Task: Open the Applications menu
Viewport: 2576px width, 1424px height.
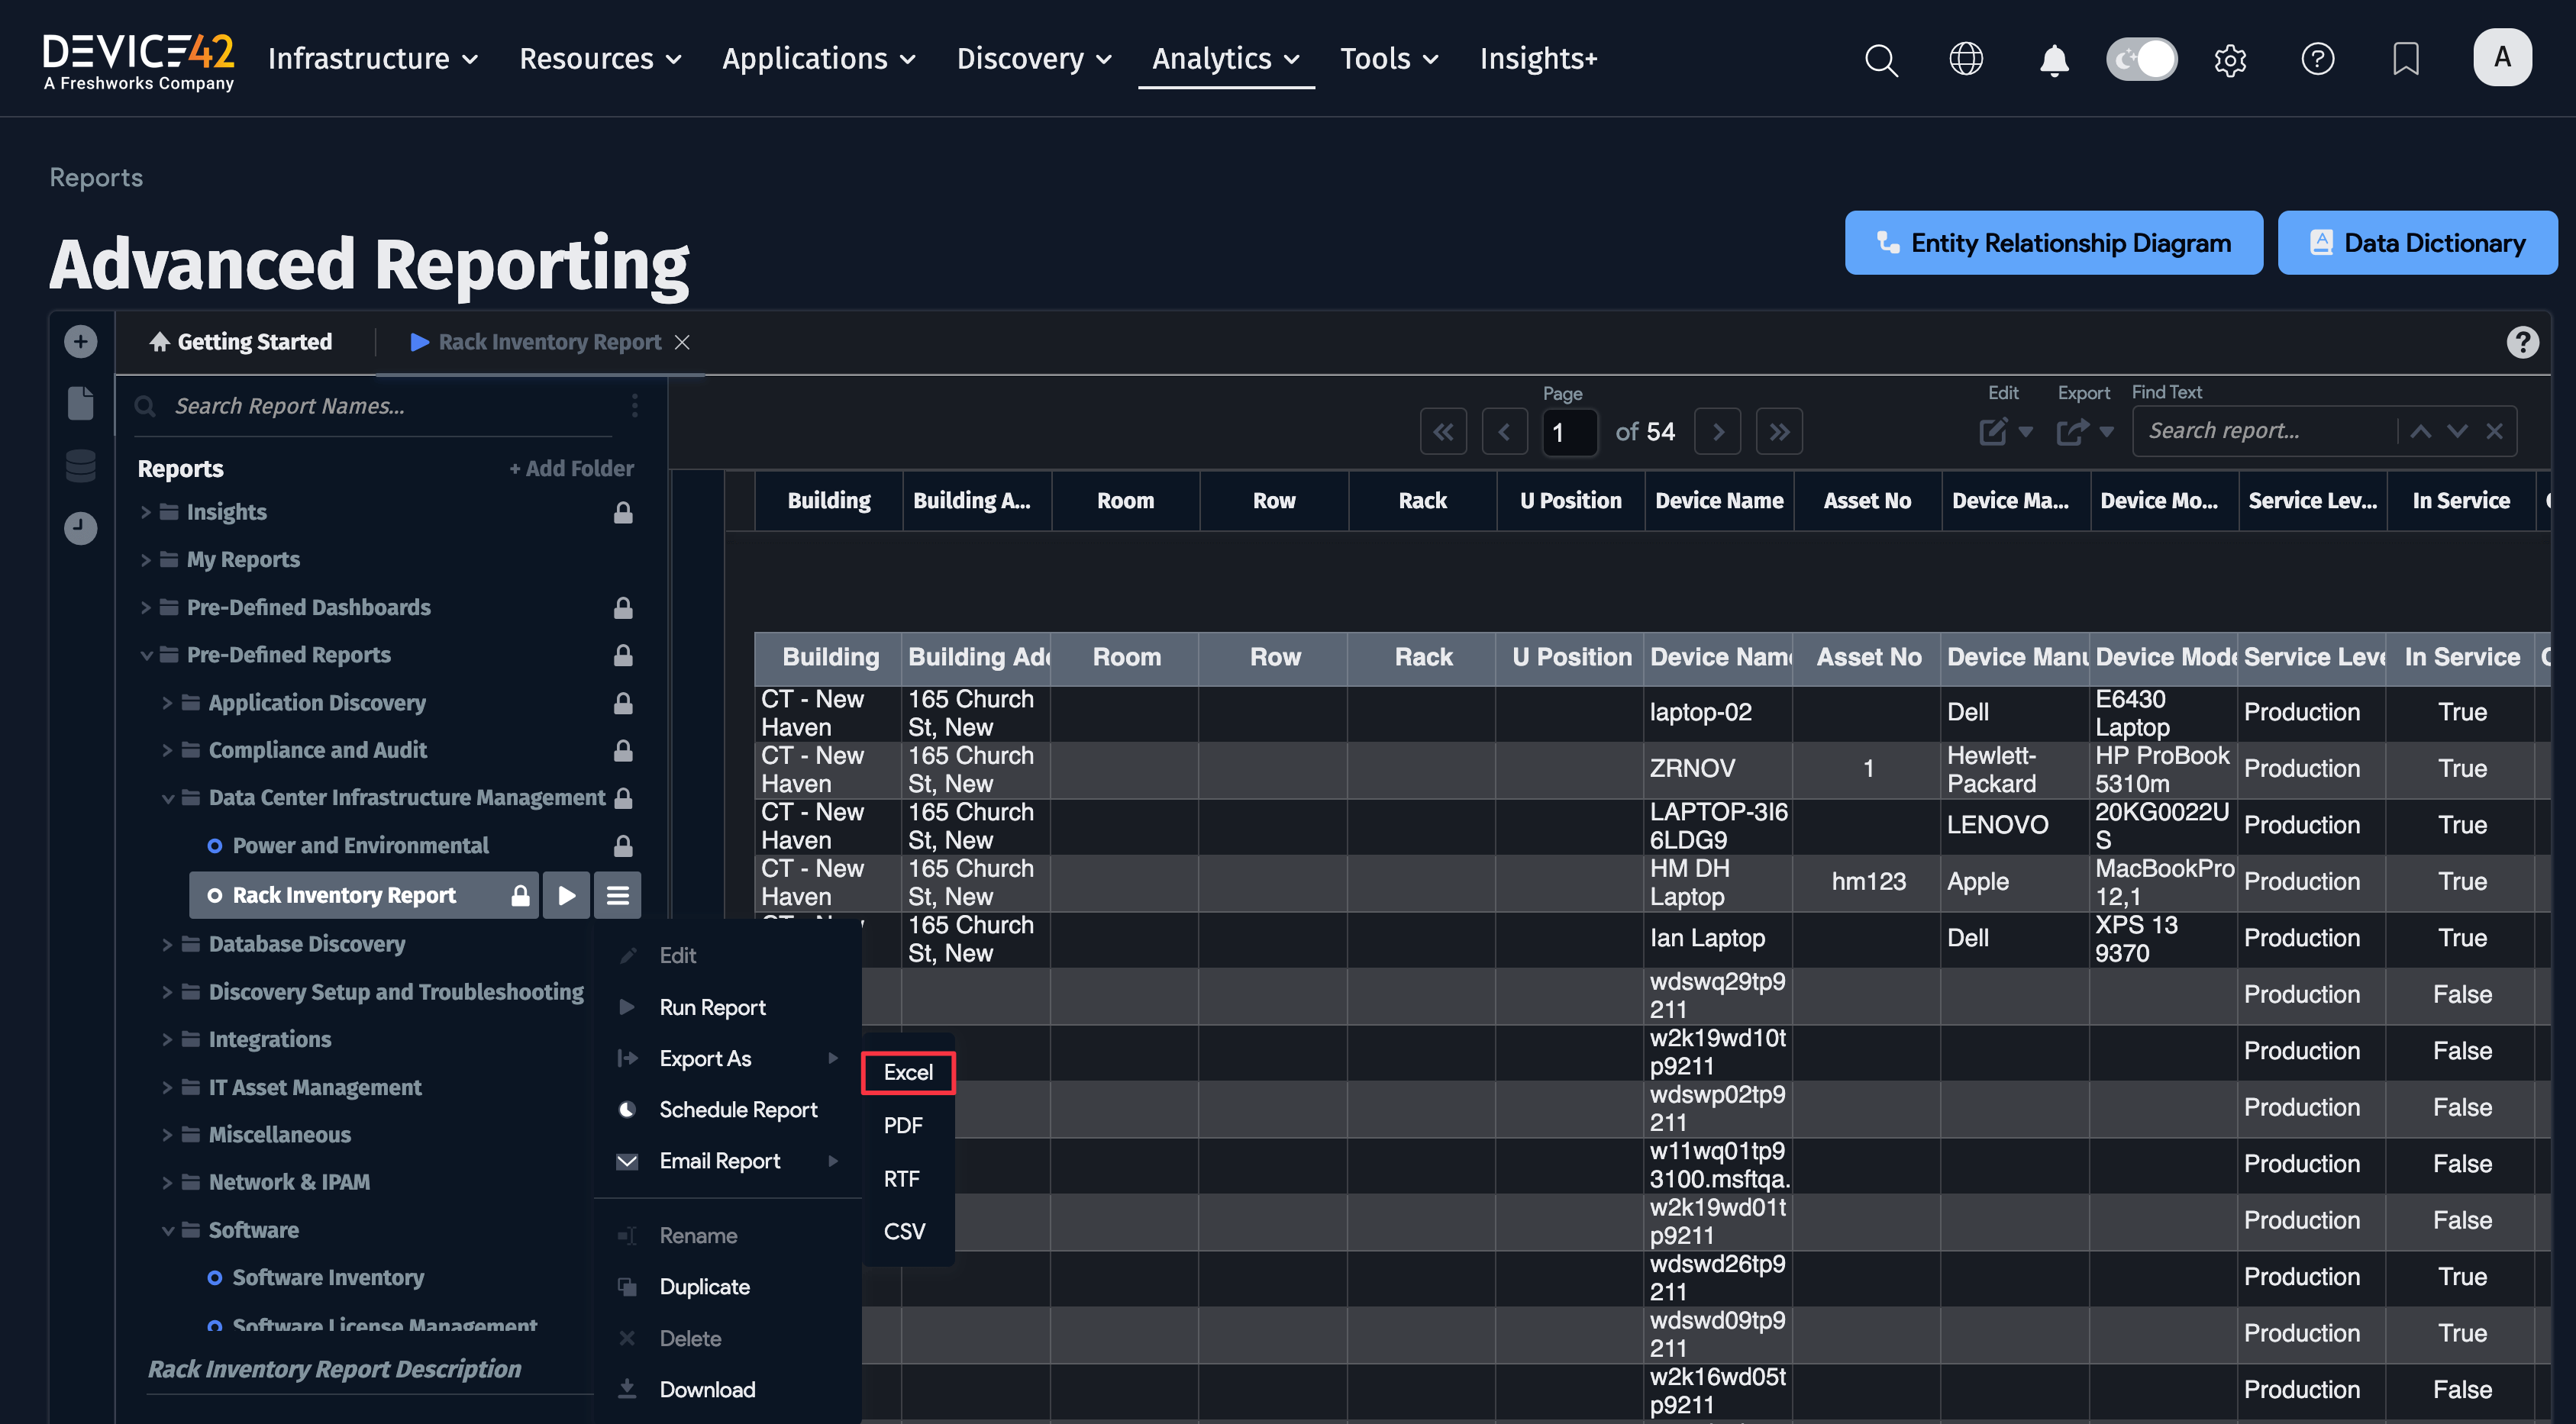Action: [x=818, y=59]
